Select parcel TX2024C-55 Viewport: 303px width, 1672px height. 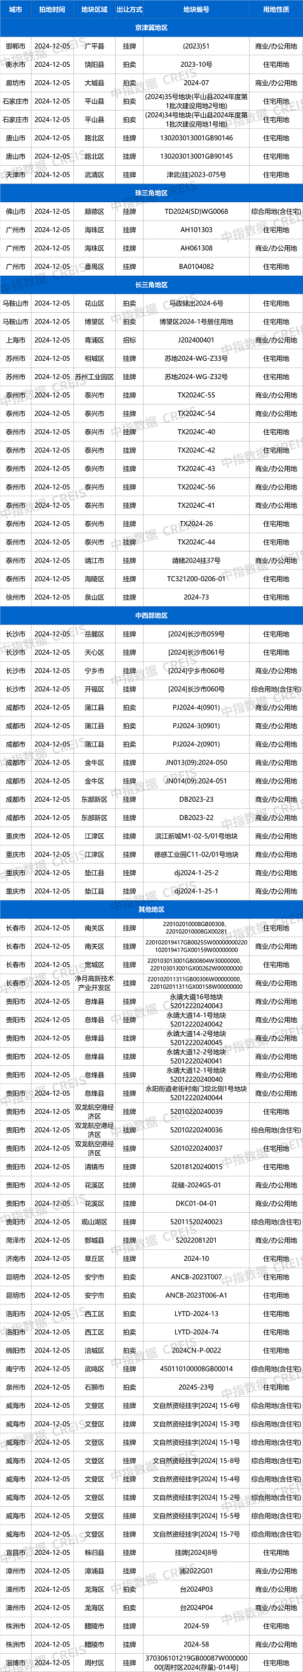coord(196,395)
